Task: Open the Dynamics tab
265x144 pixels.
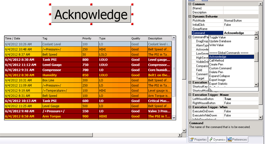Action: 218,140
